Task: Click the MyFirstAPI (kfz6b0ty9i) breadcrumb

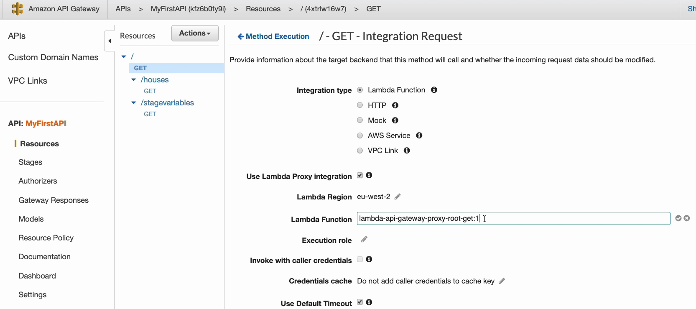Action: [x=188, y=9]
